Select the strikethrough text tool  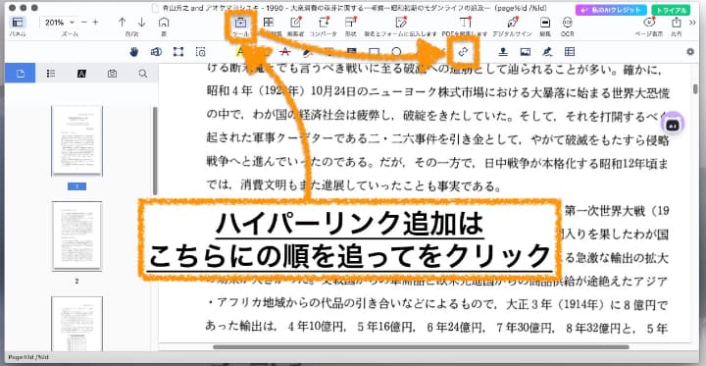coord(284,52)
